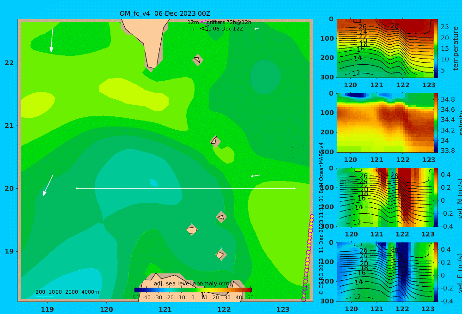The width and height of the screenshot is (462, 314).
Task: Click longitude label '121' under the main map
Action: tap(165, 309)
